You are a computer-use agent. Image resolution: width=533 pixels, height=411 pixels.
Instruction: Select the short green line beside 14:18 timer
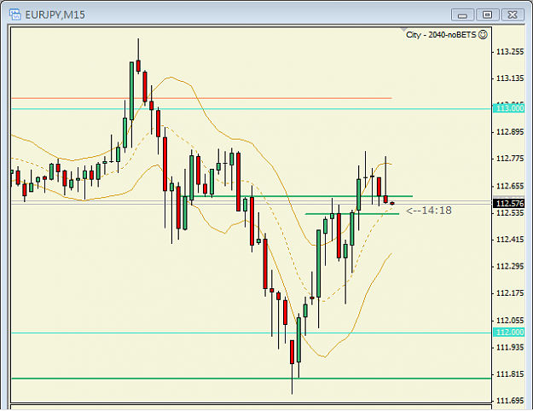(x=352, y=214)
